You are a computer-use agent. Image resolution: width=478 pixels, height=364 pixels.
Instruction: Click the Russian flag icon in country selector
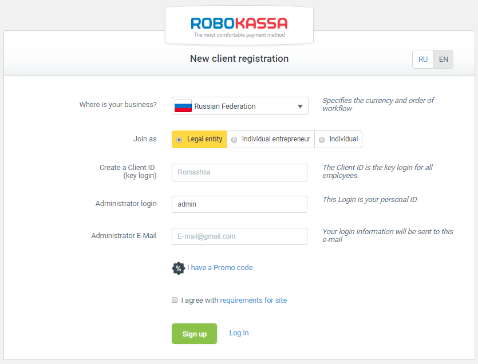click(183, 106)
